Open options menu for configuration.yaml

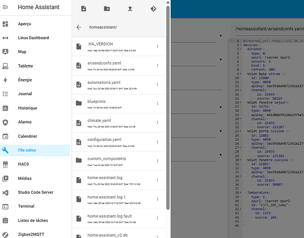[157, 142]
